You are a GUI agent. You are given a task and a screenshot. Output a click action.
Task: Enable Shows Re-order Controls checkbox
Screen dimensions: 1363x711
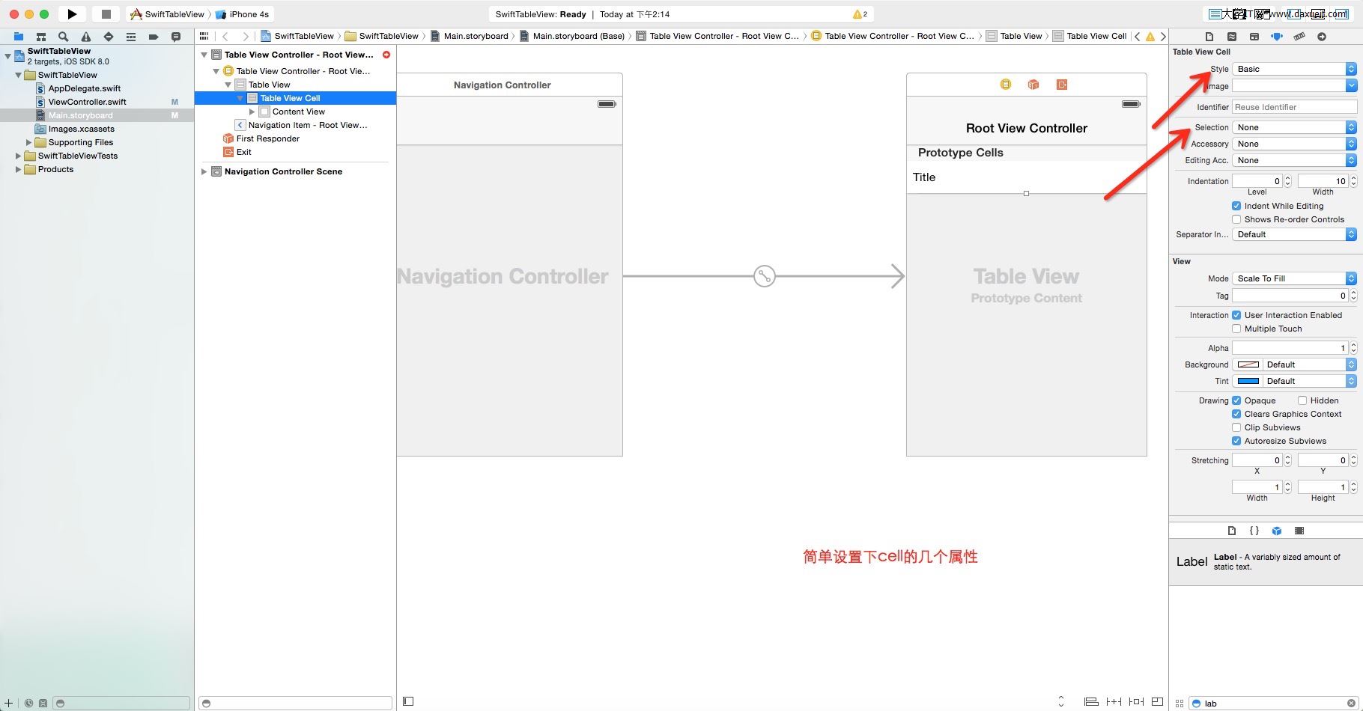[x=1236, y=219]
